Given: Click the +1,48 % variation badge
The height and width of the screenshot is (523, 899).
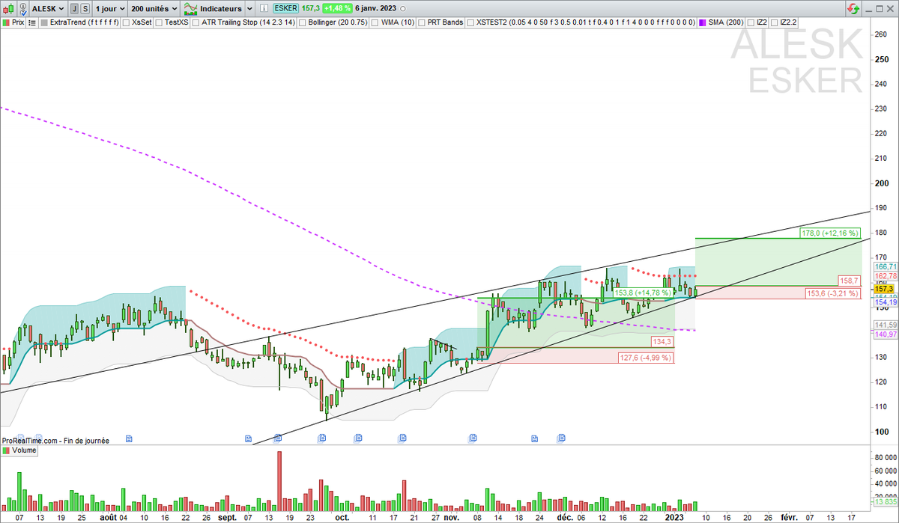Looking at the screenshot, I should pyautogui.click(x=337, y=8).
